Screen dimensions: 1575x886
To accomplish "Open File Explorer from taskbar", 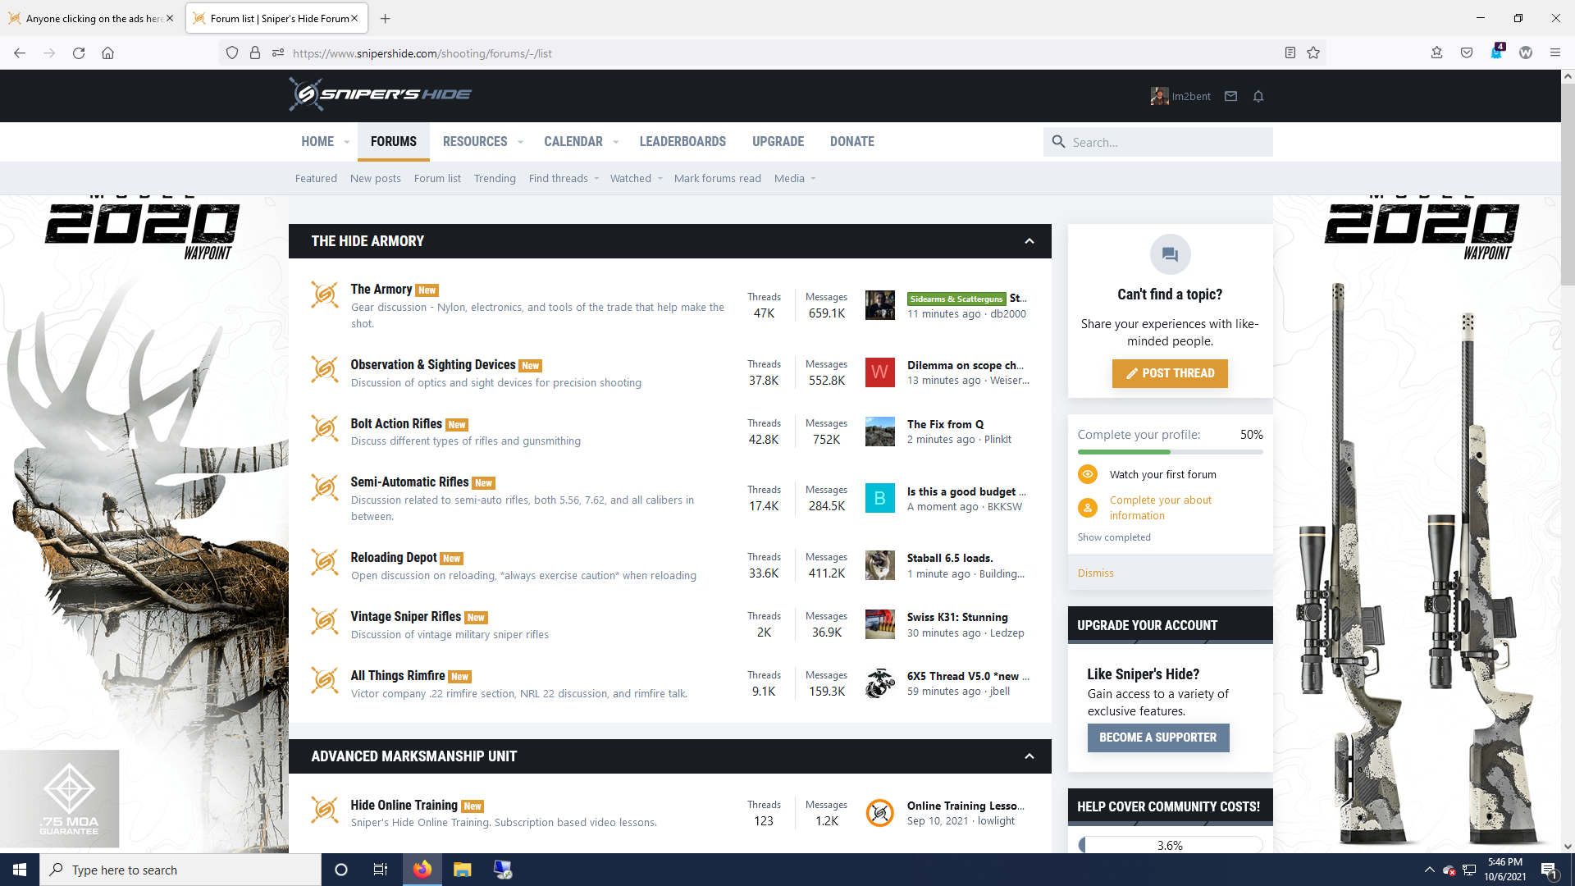I will (x=463, y=870).
